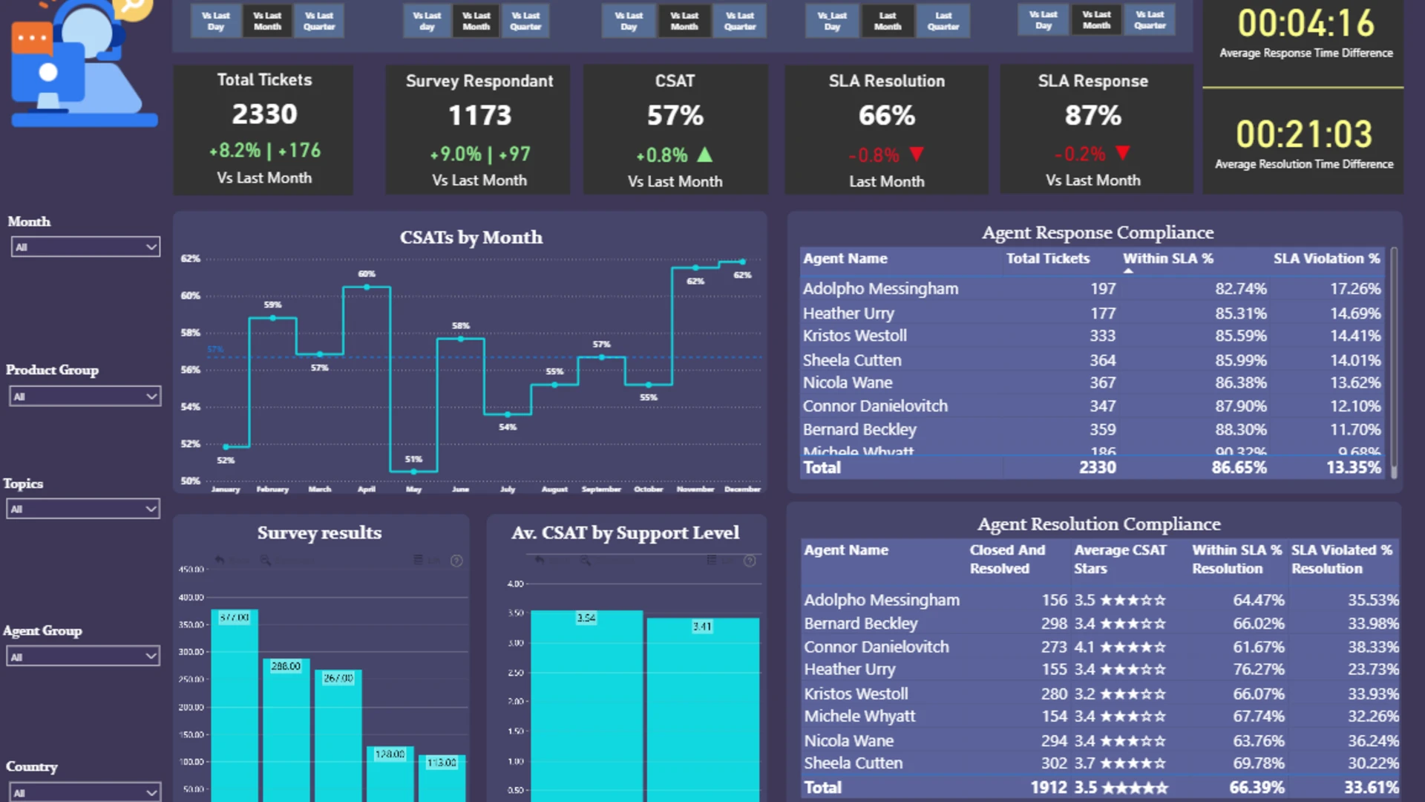The image size is (1425, 802).
Task: Click the help icon in Survey results
Action: pos(456,561)
